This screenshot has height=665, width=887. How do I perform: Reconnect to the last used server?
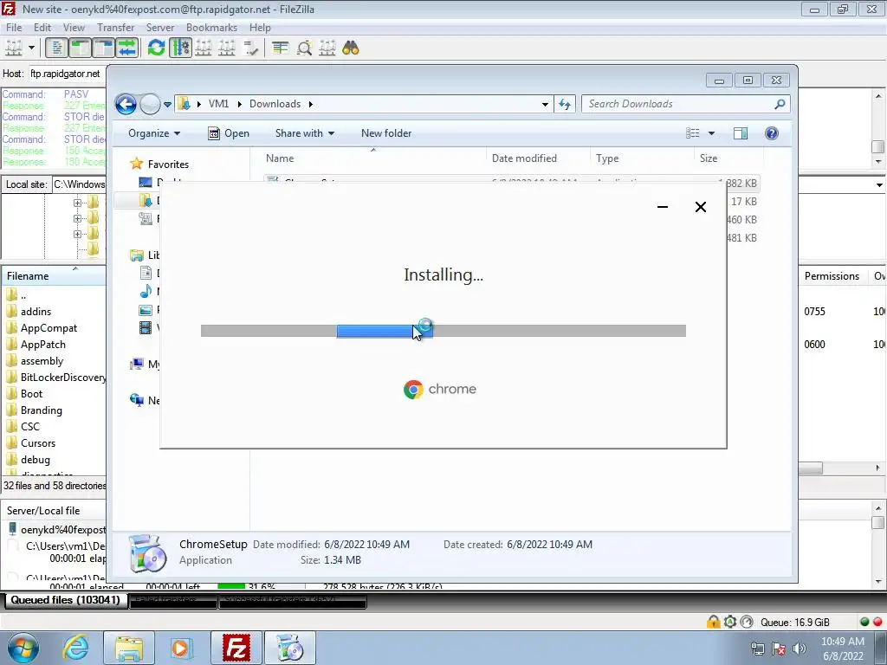[x=250, y=48]
